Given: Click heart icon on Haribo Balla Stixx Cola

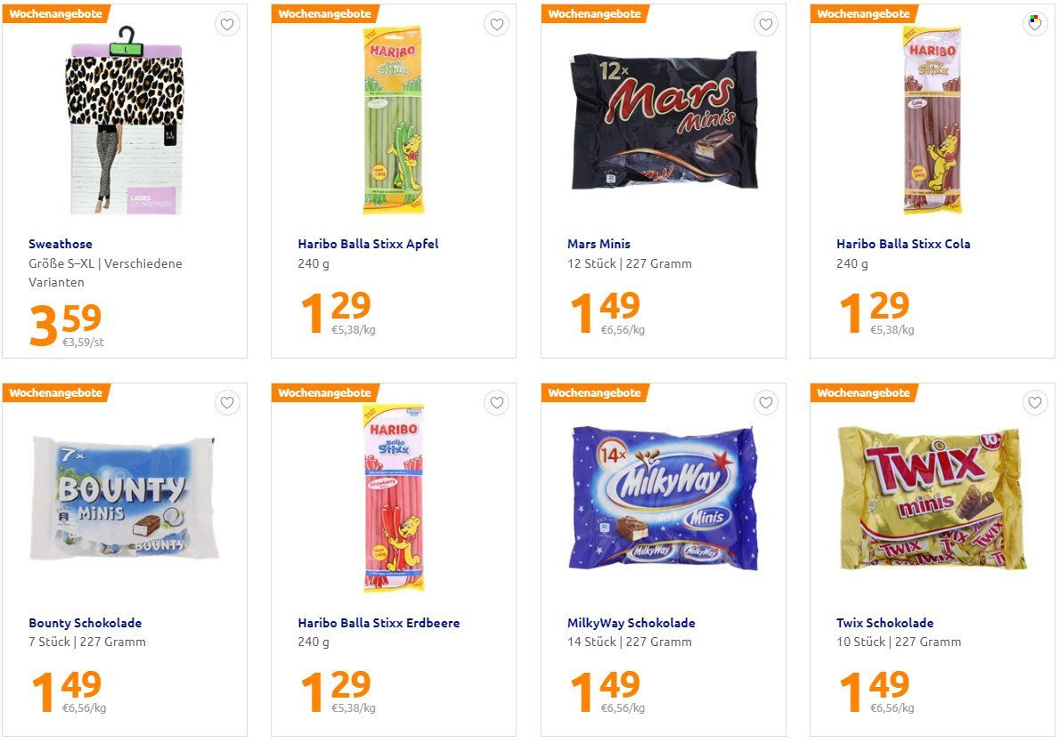Looking at the screenshot, I should (x=1035, y=24).
